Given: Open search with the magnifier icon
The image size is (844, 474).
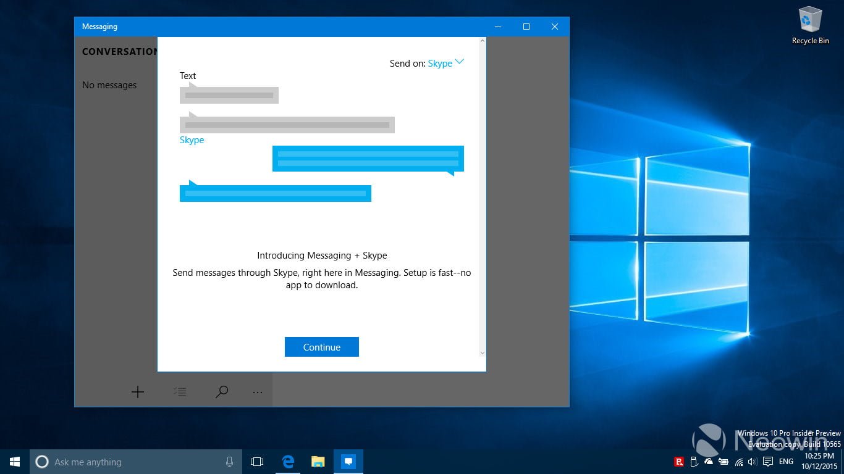Looking at the screenshot, I should coord(222,392).
